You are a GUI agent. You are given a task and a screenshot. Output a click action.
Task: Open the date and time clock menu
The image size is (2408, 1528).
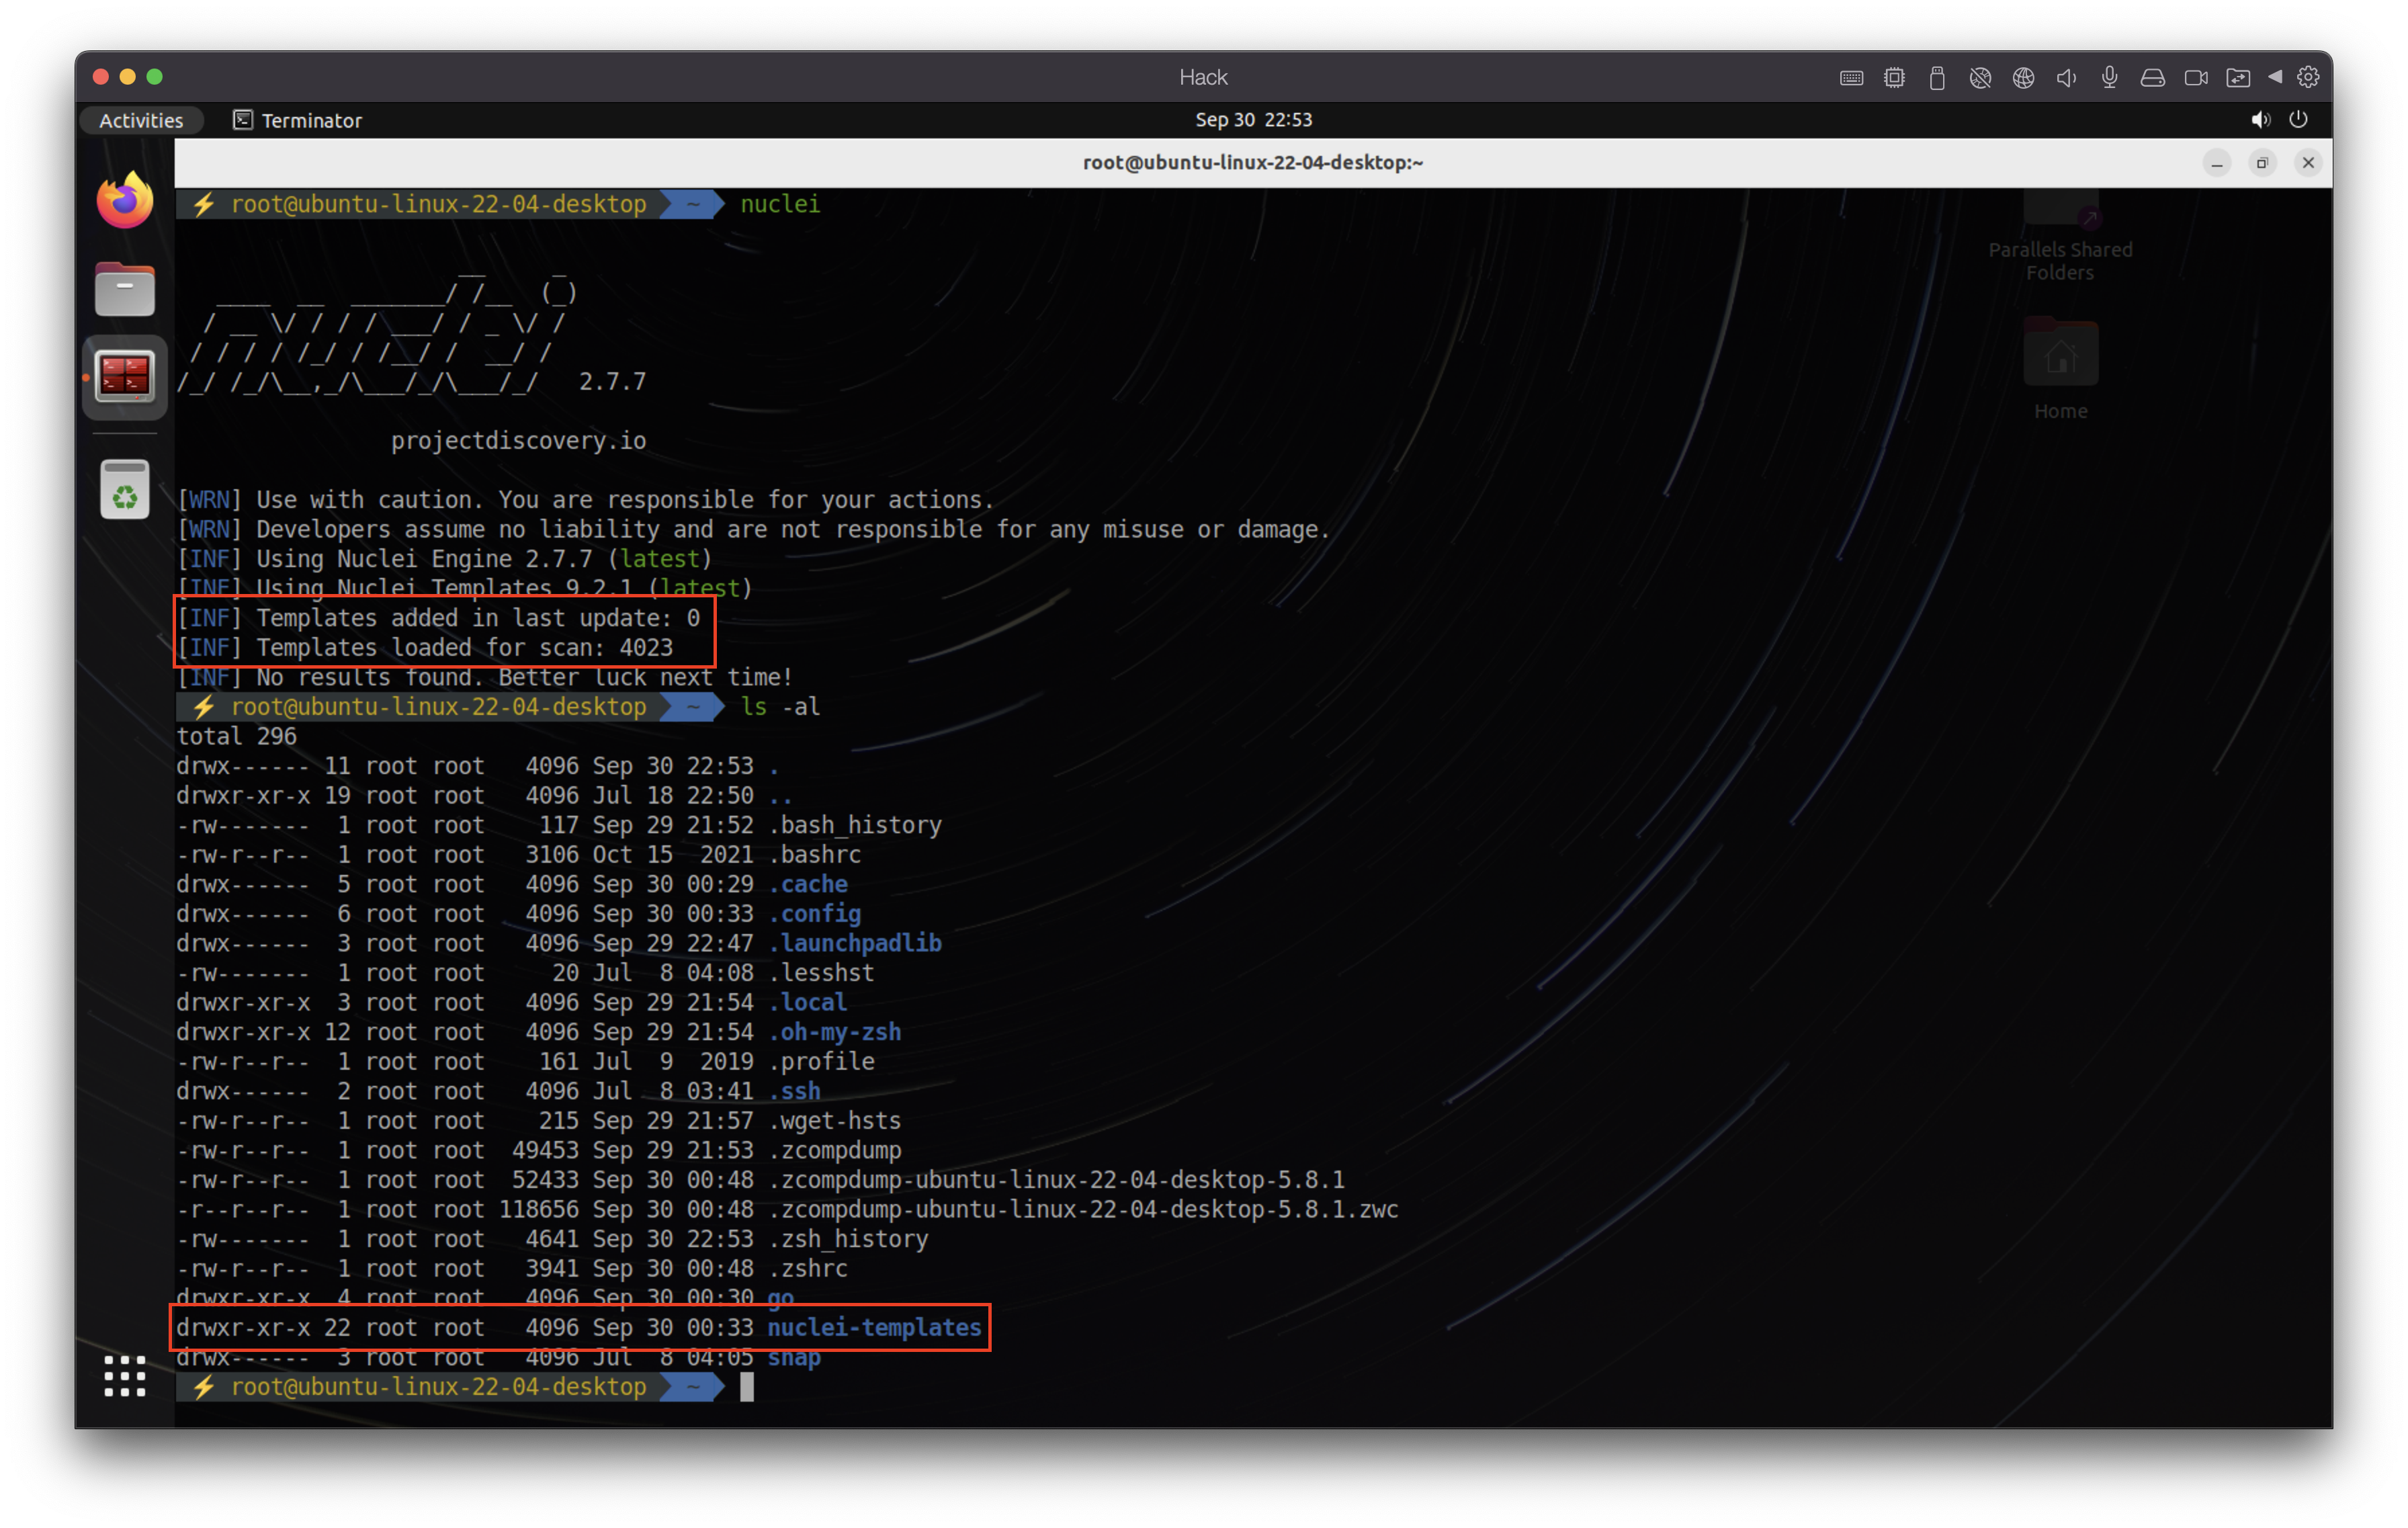[1253, 120]
